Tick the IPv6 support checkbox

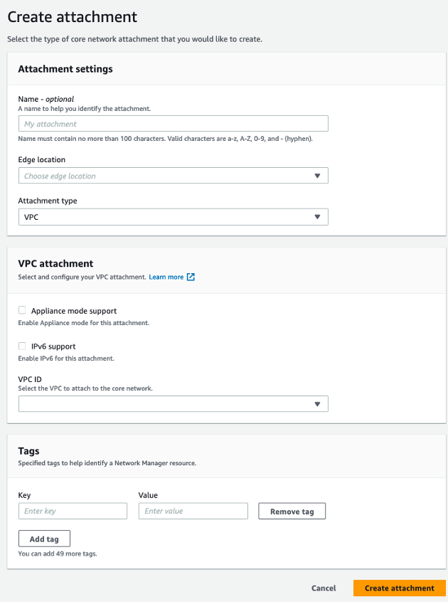[x=22, y=346]
